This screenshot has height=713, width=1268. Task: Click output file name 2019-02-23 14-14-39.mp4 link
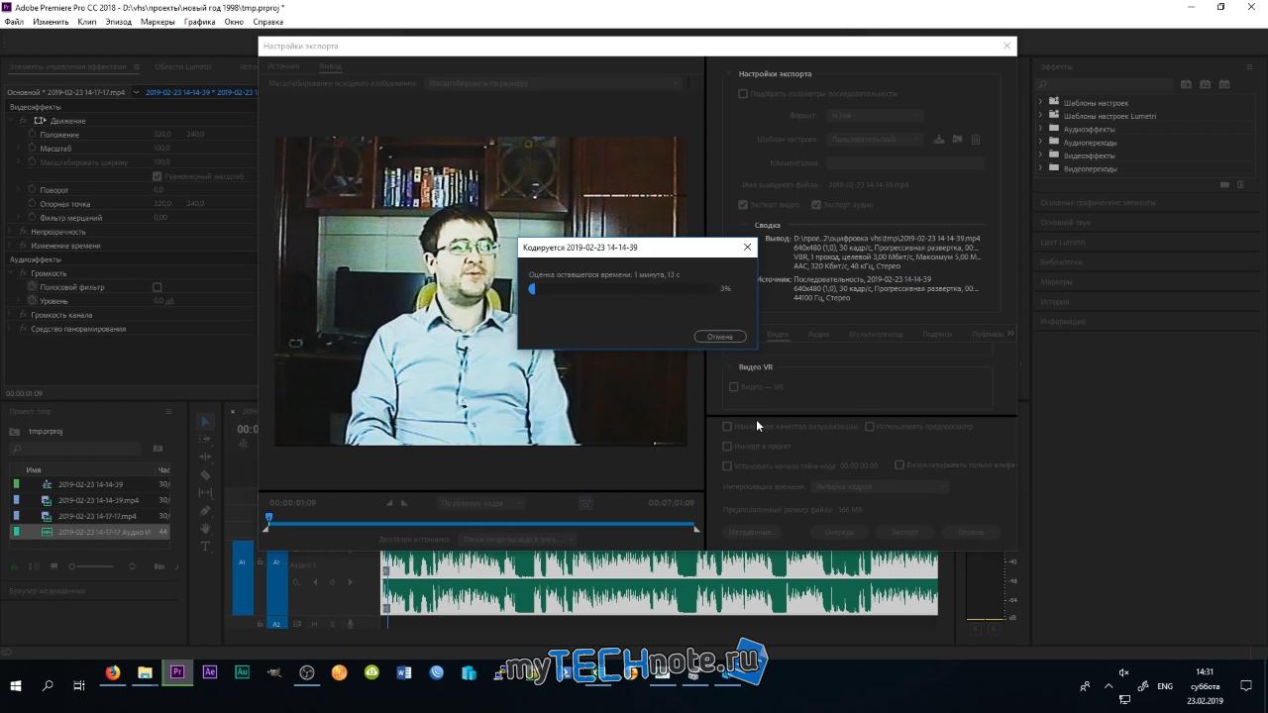click(868, 185)
